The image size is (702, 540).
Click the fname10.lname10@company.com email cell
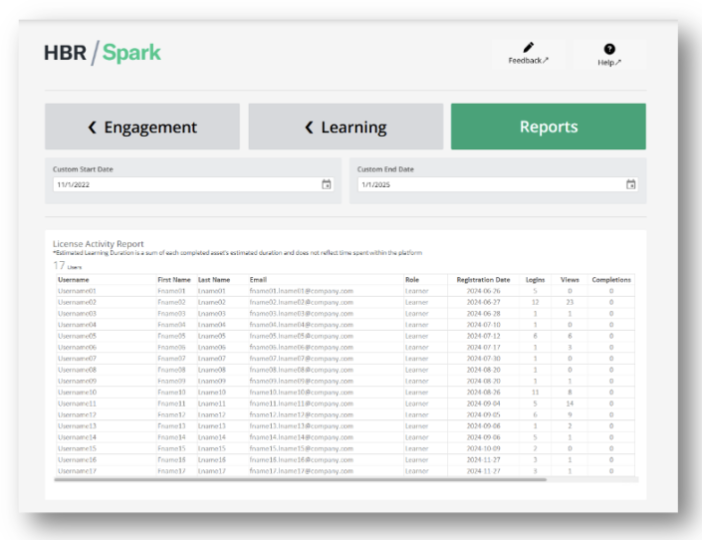[302, 392]
